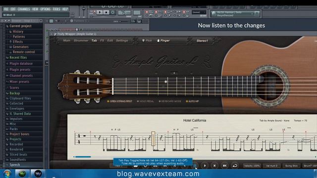317x178 pixels.
Task: Expand the Plugin database folder
Action: (21, 64)
